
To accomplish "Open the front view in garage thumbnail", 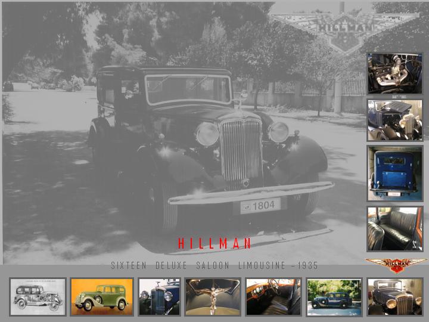I will 395,297.
